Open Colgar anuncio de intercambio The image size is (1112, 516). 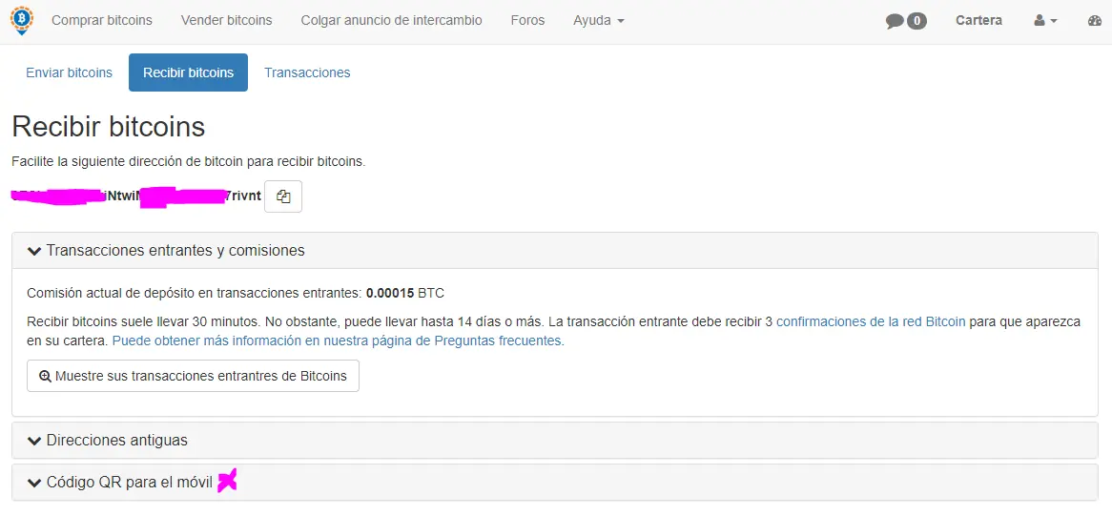tap(391, 21)
